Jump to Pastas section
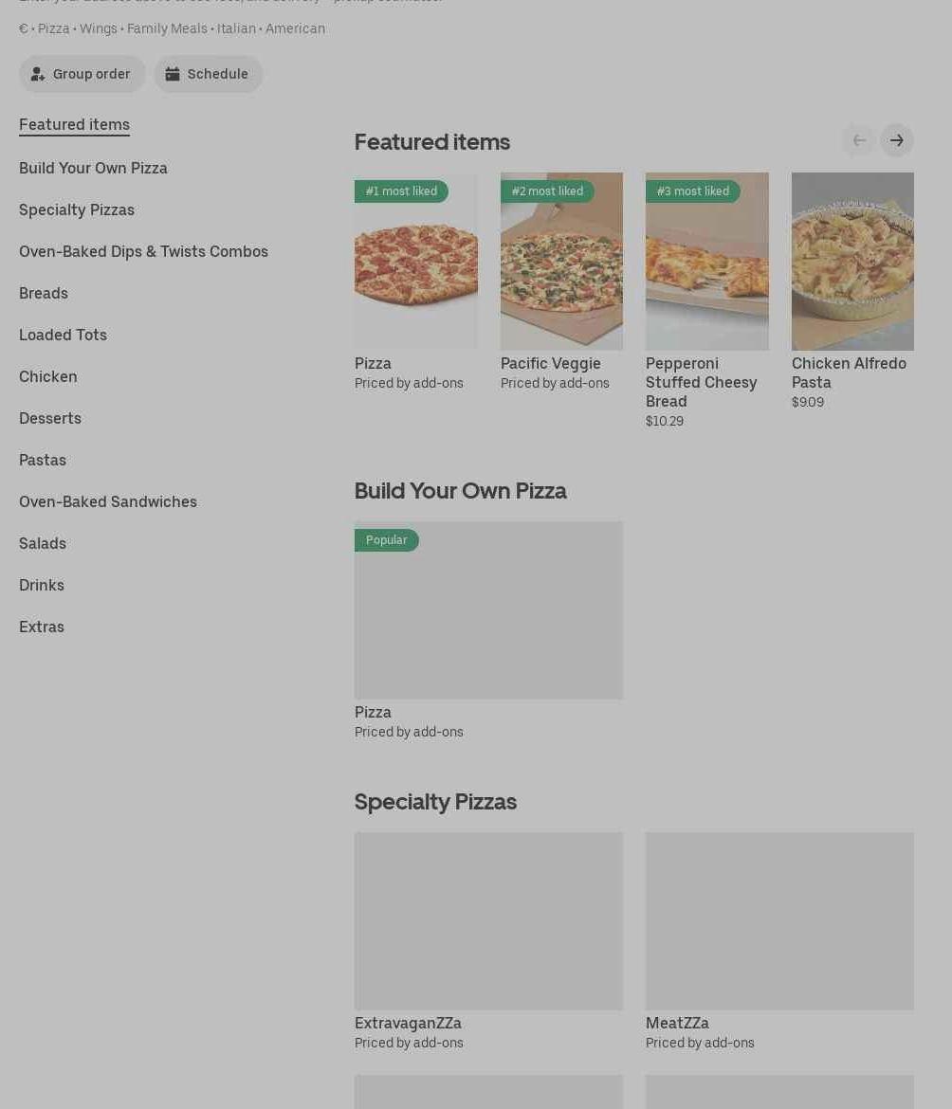Image resolution: width=952 pixels, height=1109 pixels. tap(43, 460)
